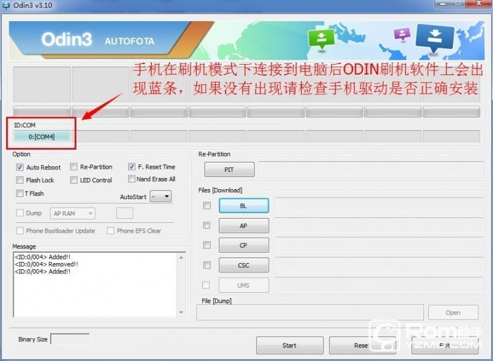Click Start to begin flashing

coord(290,345)
